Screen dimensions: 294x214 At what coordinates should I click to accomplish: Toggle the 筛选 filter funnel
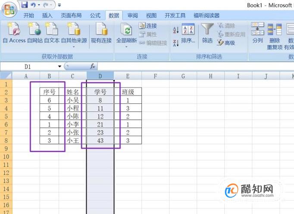click(x=207, y=33)
